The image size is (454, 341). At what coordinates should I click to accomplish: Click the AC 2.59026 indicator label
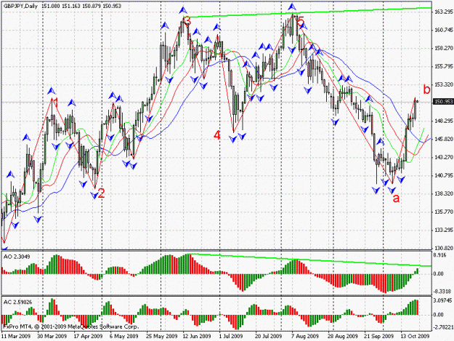click(17, 302)
